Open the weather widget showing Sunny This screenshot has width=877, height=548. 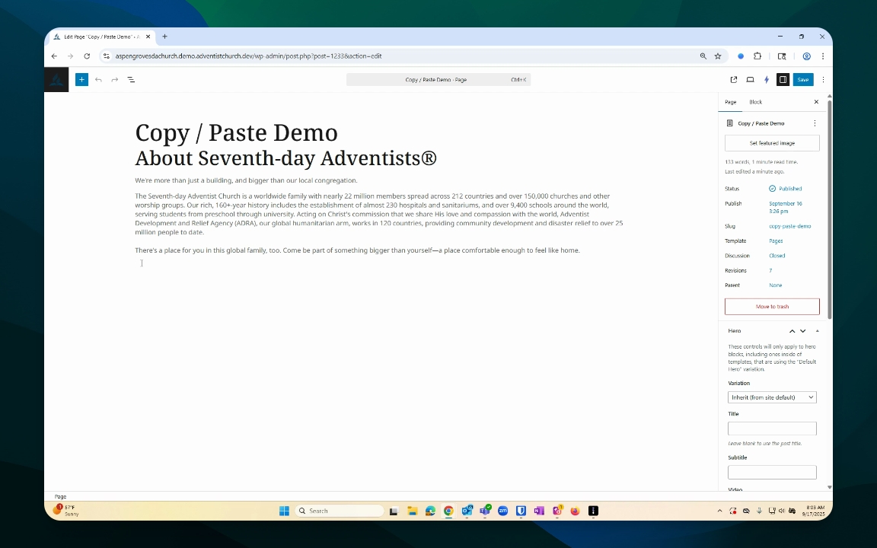pos(66,511)
